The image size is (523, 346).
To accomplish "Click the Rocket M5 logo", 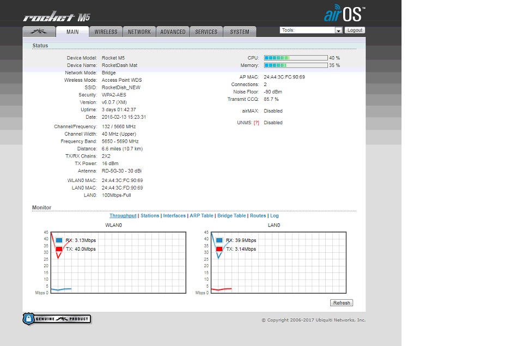I will pyautogui.click(x=57, y=17).
